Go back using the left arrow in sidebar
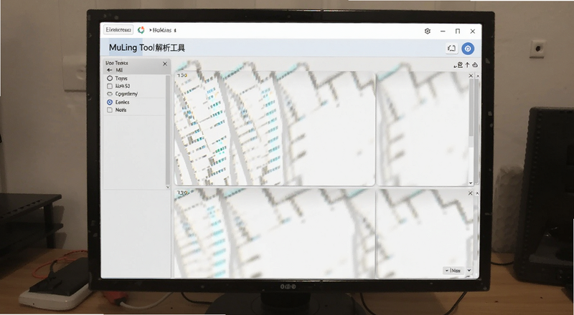The width and height of the screenshot is (574, 315). 110,70
